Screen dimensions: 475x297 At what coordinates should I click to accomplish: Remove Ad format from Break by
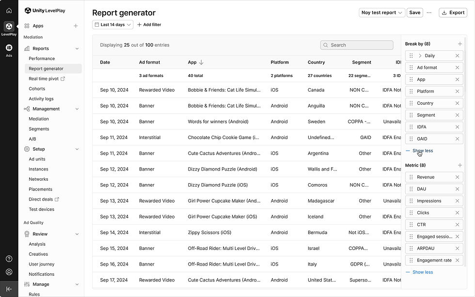[x=458, y=67]
